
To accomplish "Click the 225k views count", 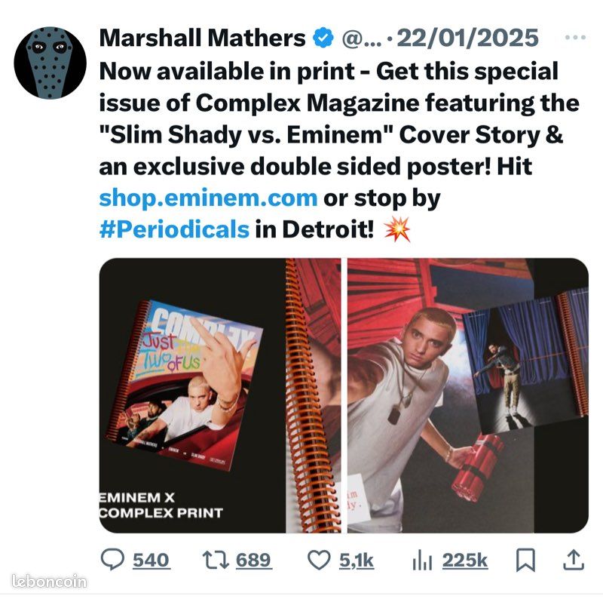I will 464,560.
